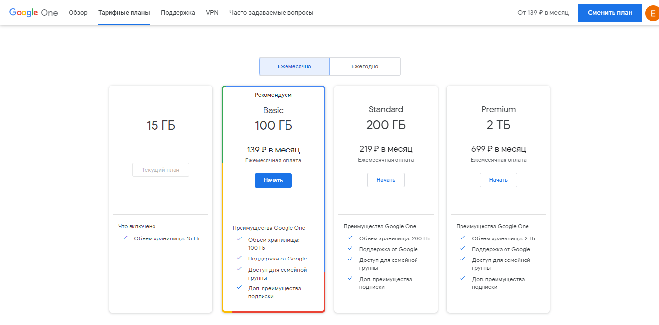Viewport: 659px width, 325px height.
Task: Click Premium plan's Доп. преимущества подписки text
Action: [498, 283]
